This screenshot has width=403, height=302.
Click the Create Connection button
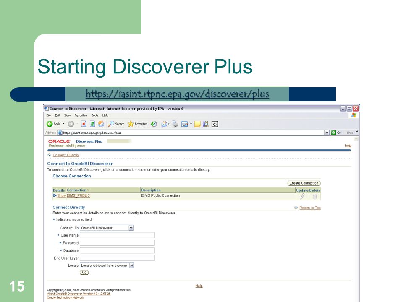tap(304, 183)
